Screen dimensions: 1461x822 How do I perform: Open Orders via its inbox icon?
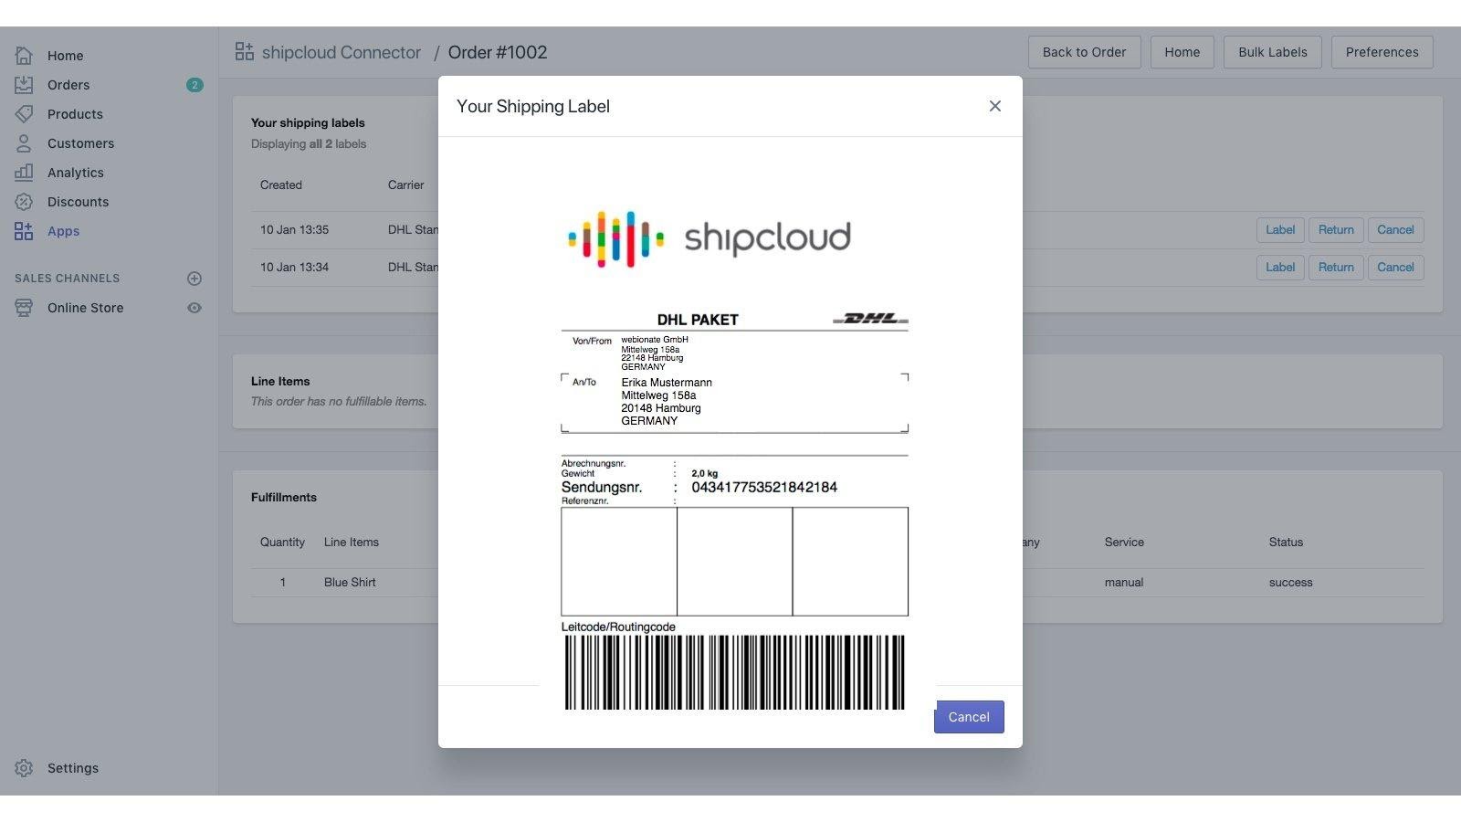[24, 85]
